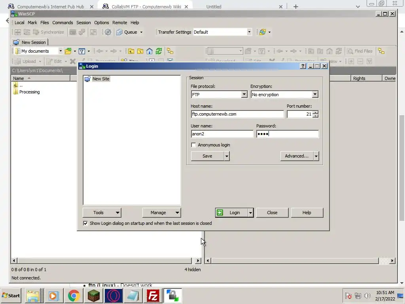405x304 pixels.
Task: Click into the User name field
Action: click(x=222, y=134)
